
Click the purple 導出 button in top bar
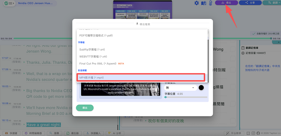point(227,3)
